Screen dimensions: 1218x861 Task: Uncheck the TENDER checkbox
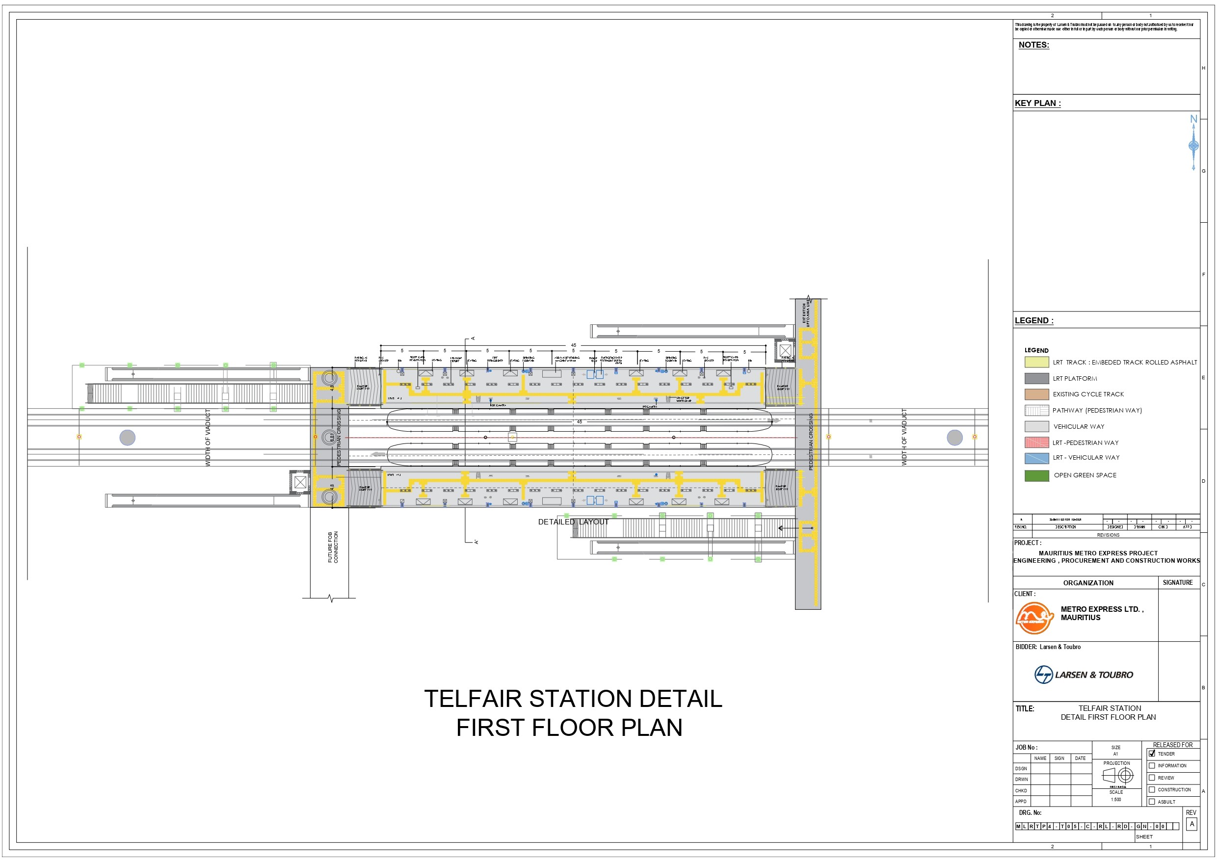coord(1152,753)
